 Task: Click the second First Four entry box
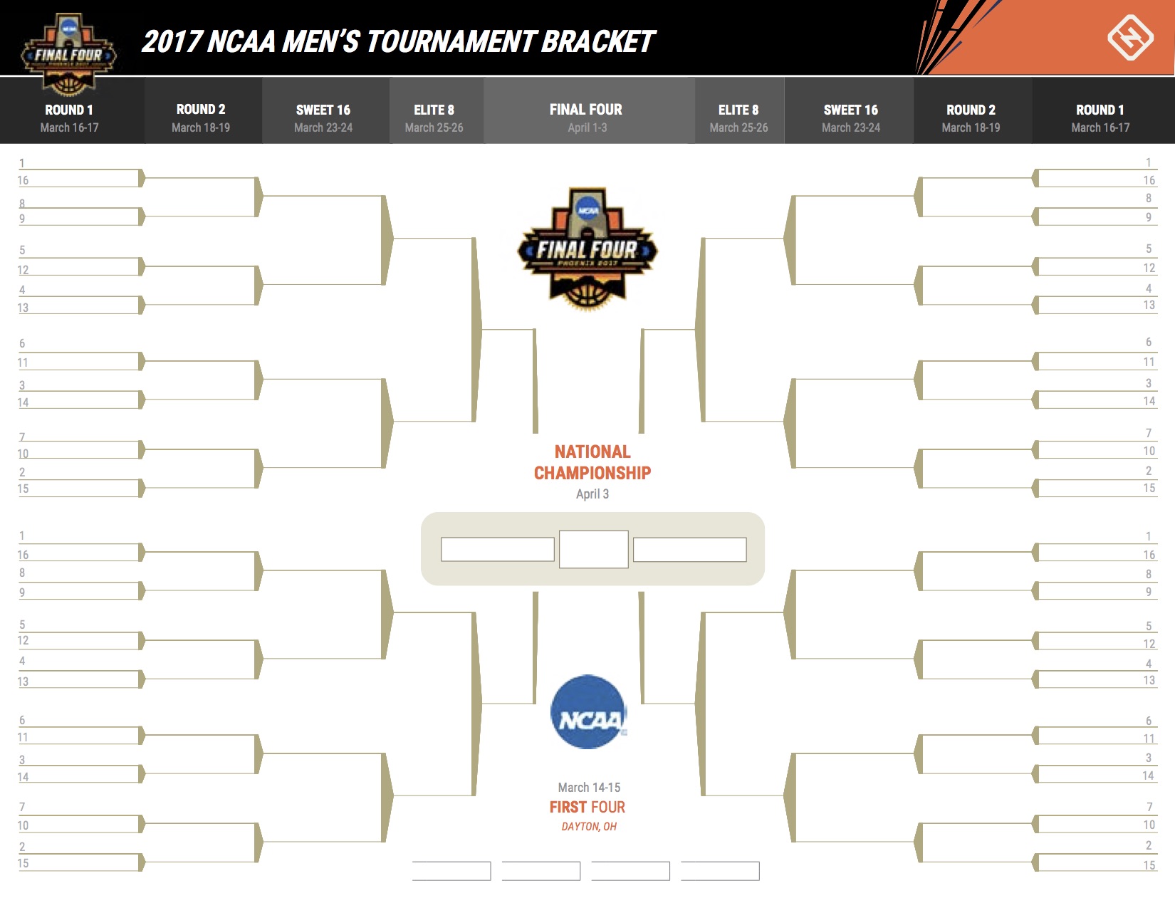540,870
